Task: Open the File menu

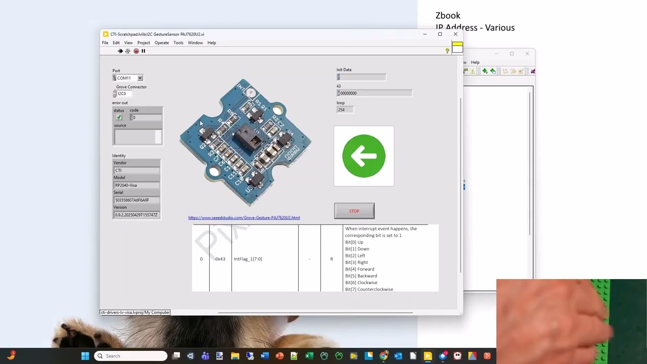Action: 105,43
